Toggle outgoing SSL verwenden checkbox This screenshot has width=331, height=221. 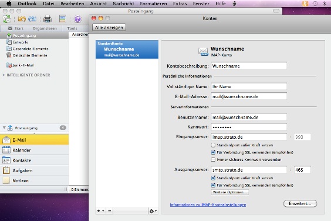[x=213, y=185]
